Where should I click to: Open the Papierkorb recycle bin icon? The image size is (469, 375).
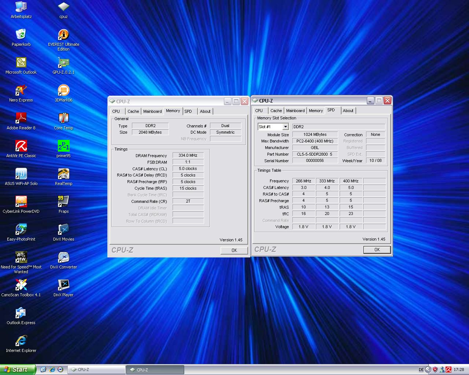[21, 38]
